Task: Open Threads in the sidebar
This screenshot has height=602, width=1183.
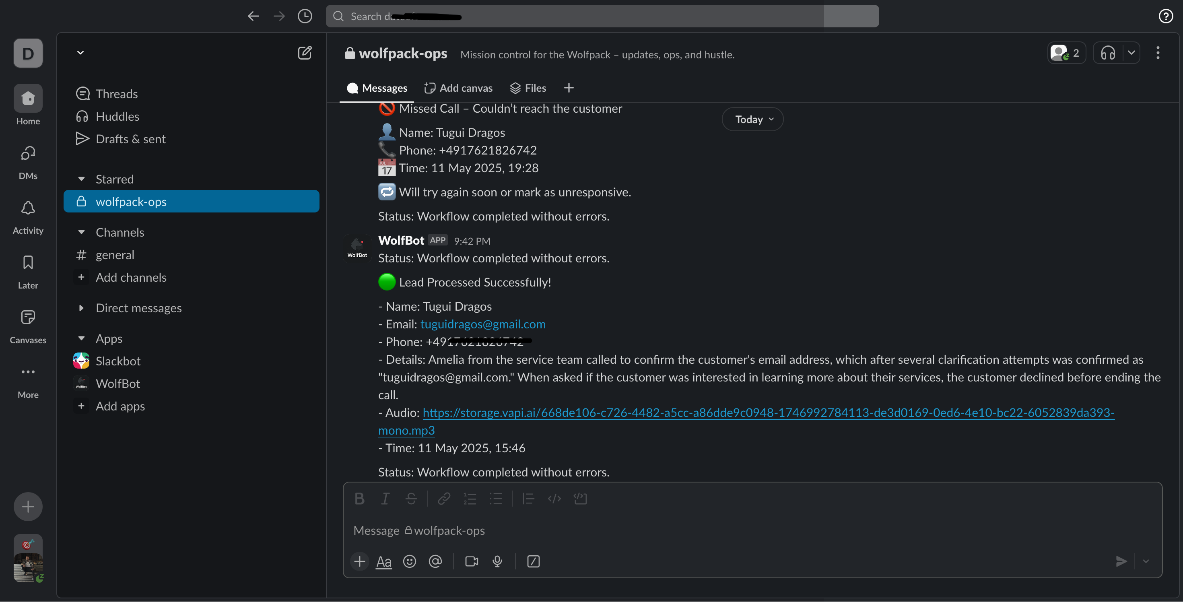Action: 191,94
